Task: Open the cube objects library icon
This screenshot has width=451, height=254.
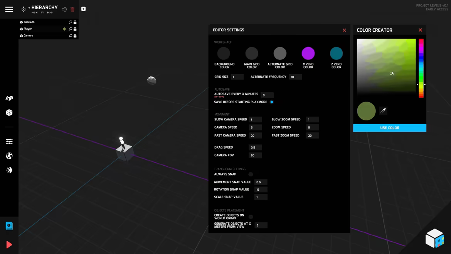Action: click(9, 113)
